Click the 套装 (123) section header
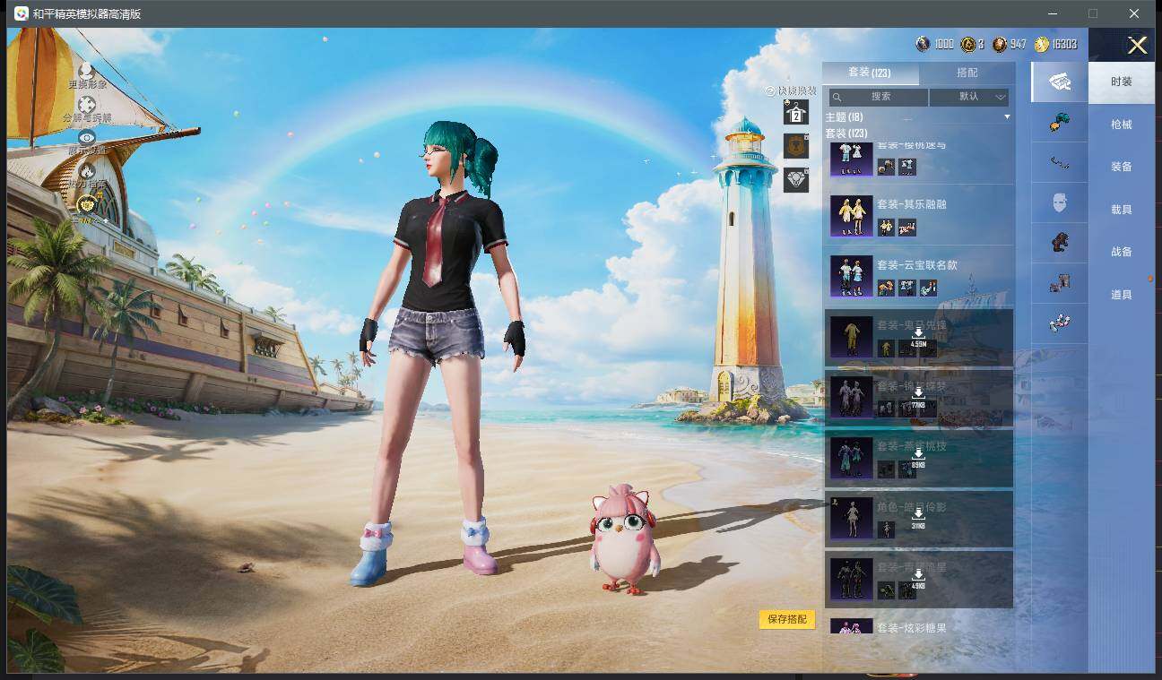 click(x=846, y=133)
